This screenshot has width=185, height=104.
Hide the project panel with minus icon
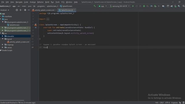(x=29, y=10)
